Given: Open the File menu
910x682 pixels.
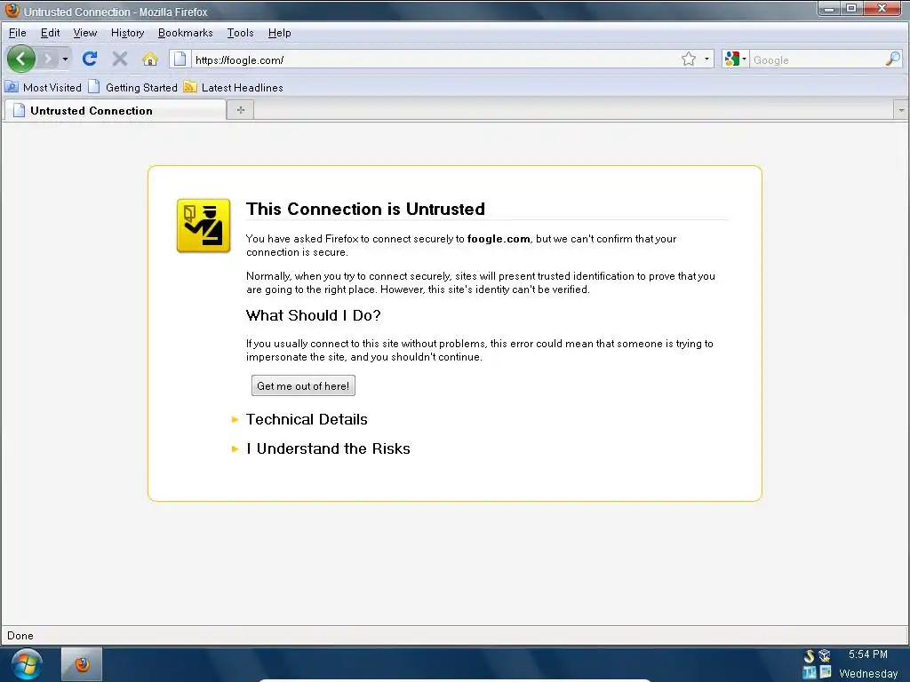Looking at the screenshot, I should pos(18,33).
